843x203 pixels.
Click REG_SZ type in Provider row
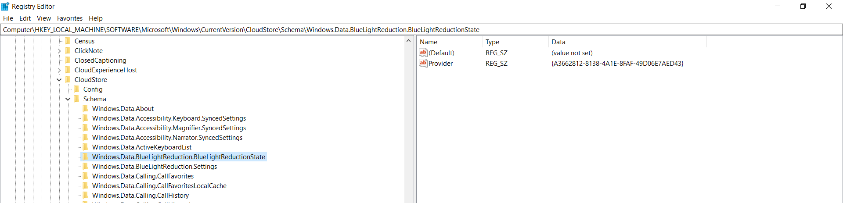click(497, 63)
